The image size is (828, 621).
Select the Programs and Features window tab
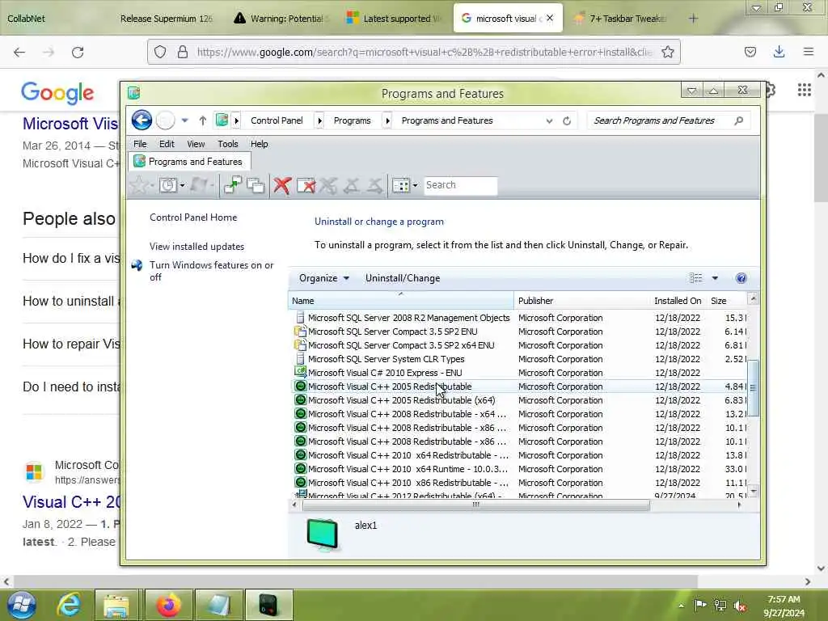pyautogui.click(x=189, y=162)
